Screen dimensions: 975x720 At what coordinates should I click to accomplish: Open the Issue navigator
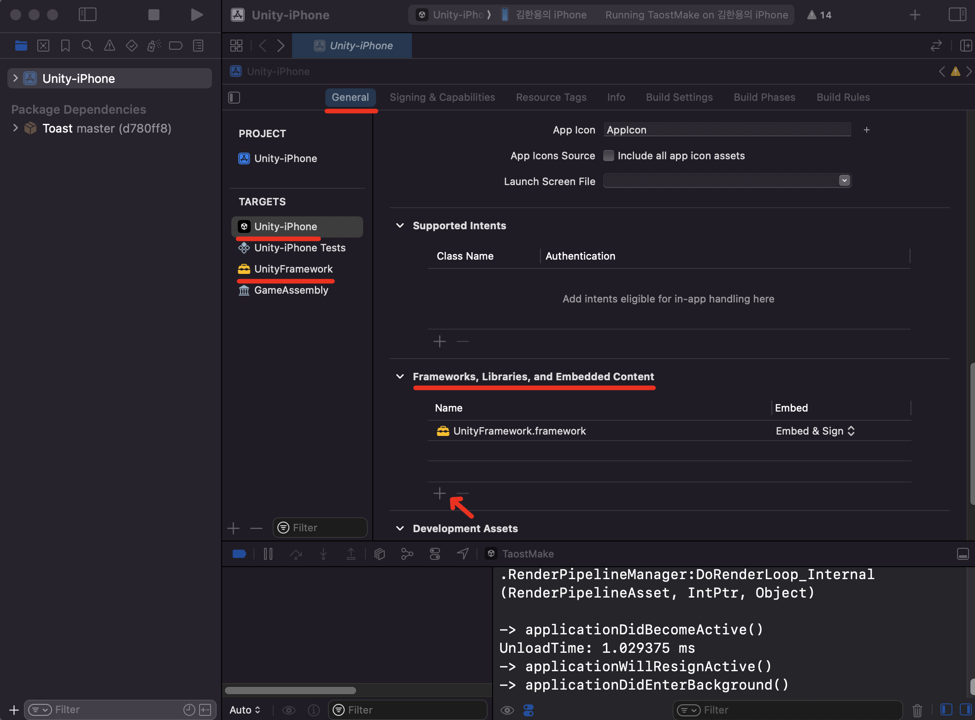coord(109,46)
